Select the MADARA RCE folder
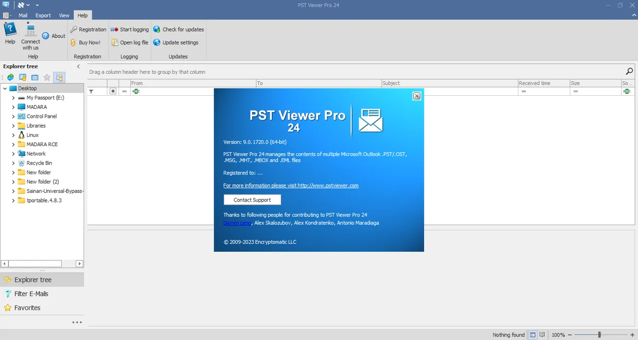Screen dimensions: 638x340 42,145
